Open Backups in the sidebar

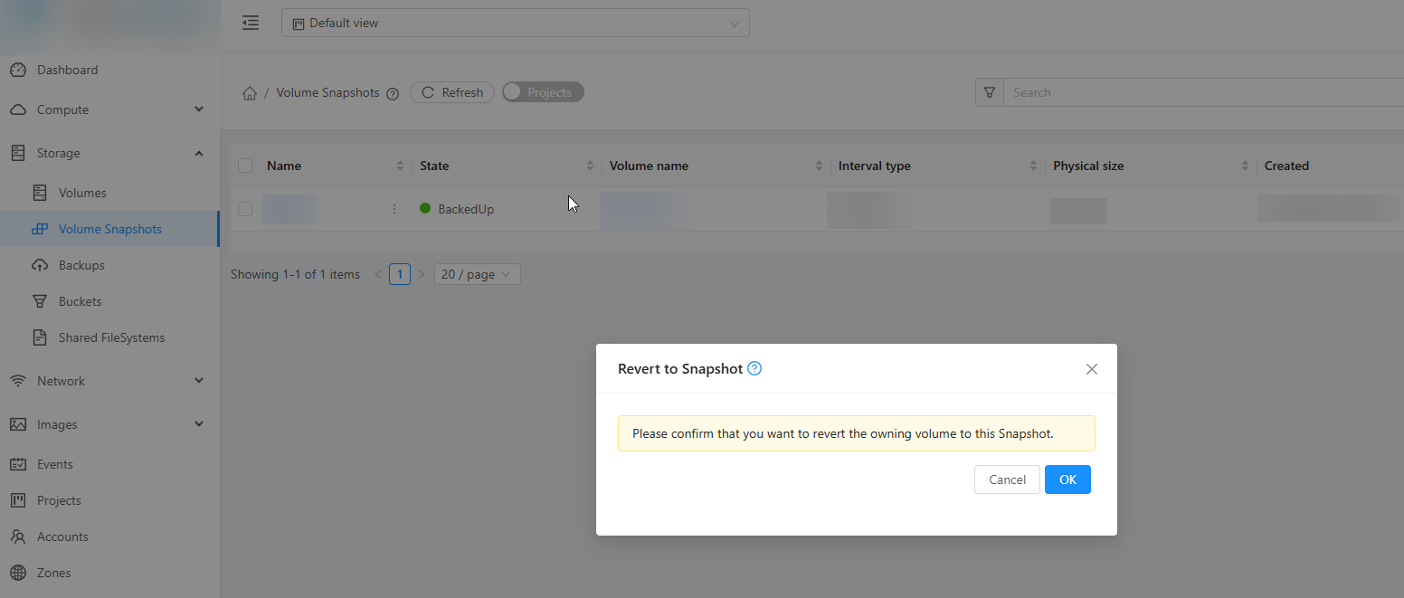[81, 265]
